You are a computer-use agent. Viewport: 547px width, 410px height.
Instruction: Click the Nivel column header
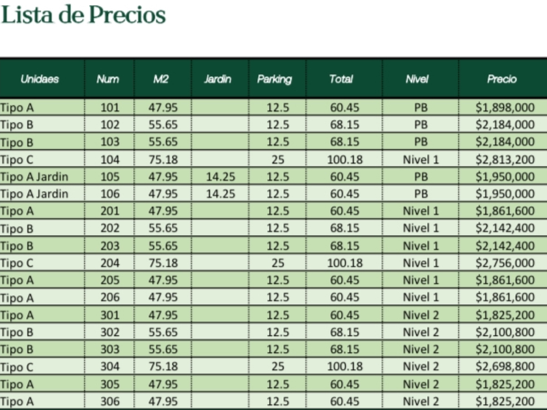[x=417, y=79]
